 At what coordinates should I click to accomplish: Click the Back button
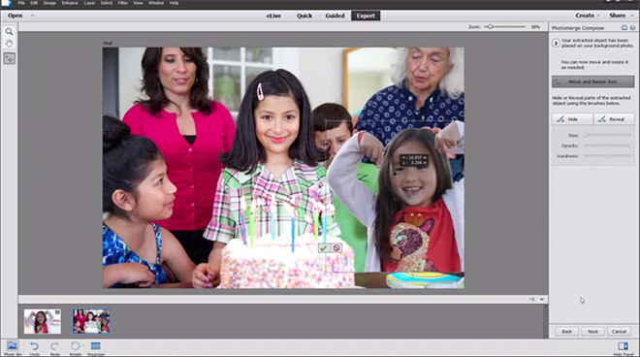[566, 331]
